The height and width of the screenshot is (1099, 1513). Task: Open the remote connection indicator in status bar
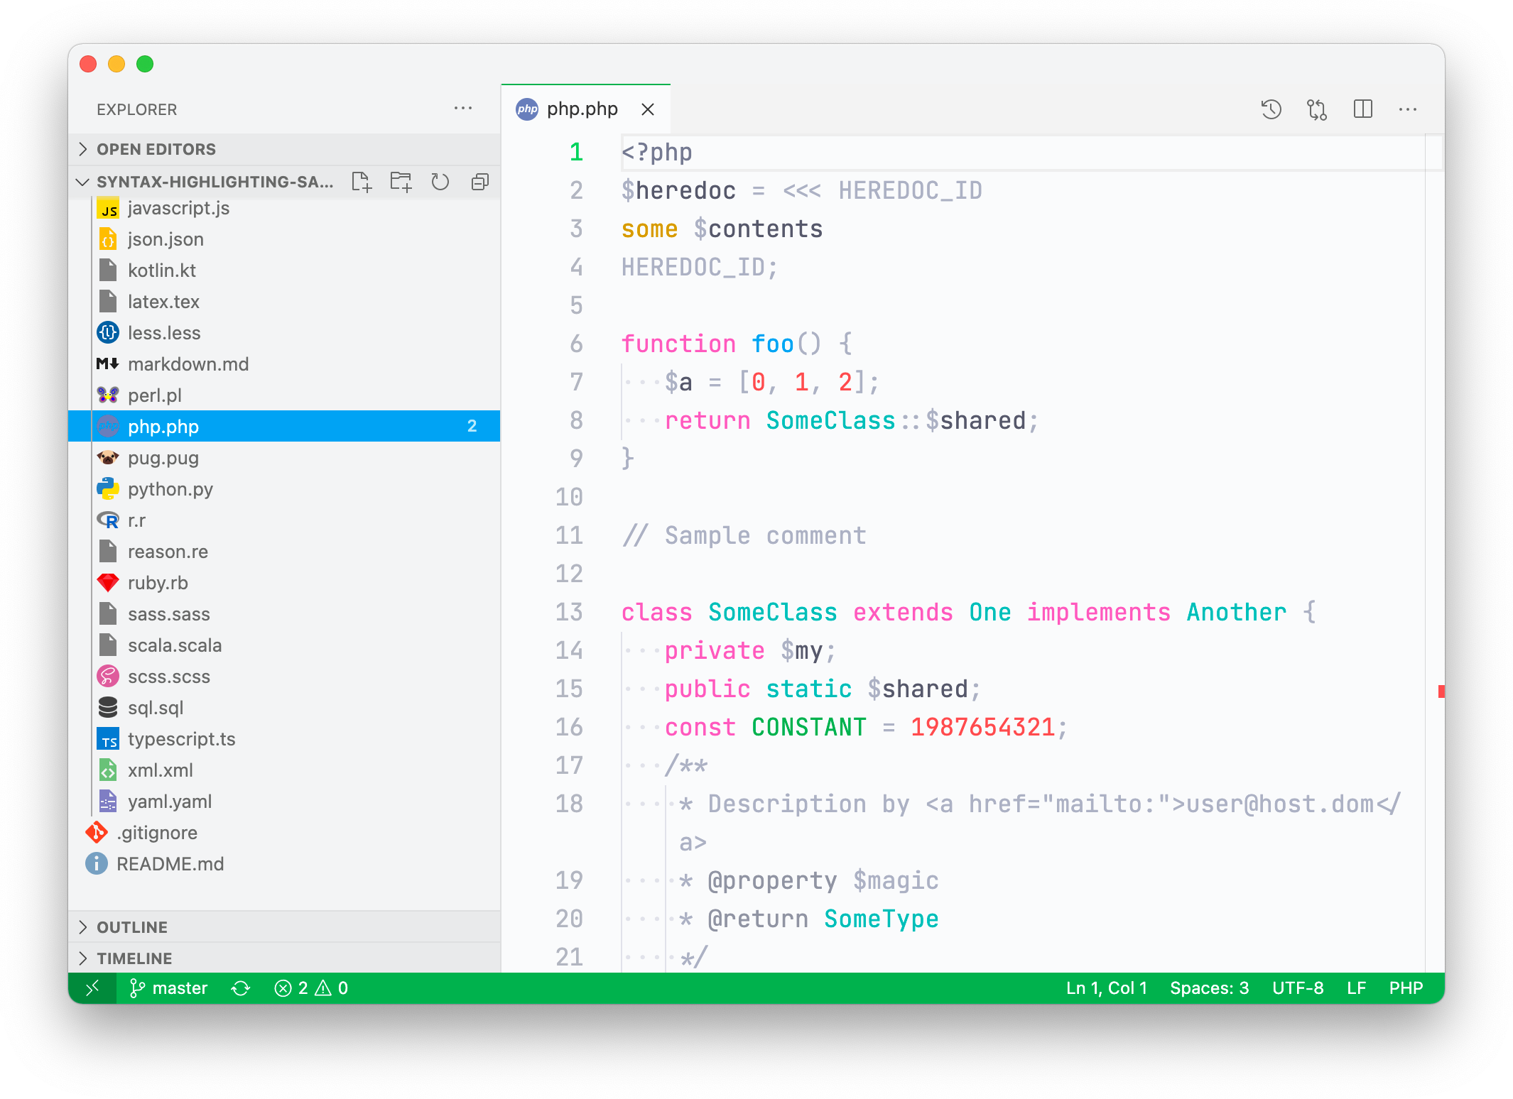pos(92,988)
